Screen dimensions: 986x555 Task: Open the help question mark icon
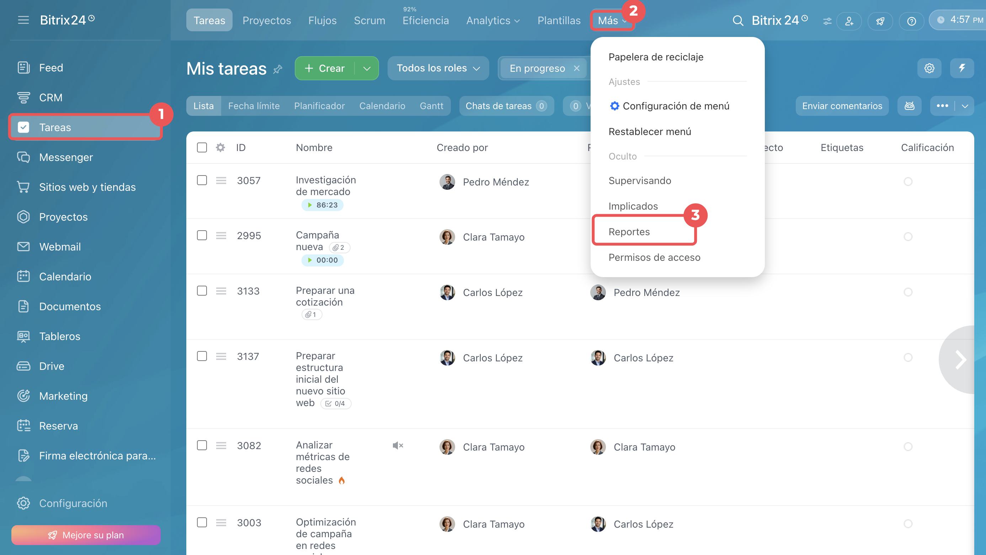click(x=911, y=21)
